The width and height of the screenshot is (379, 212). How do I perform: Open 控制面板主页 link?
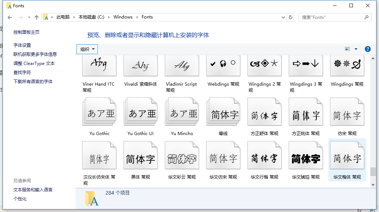point(26,32)
